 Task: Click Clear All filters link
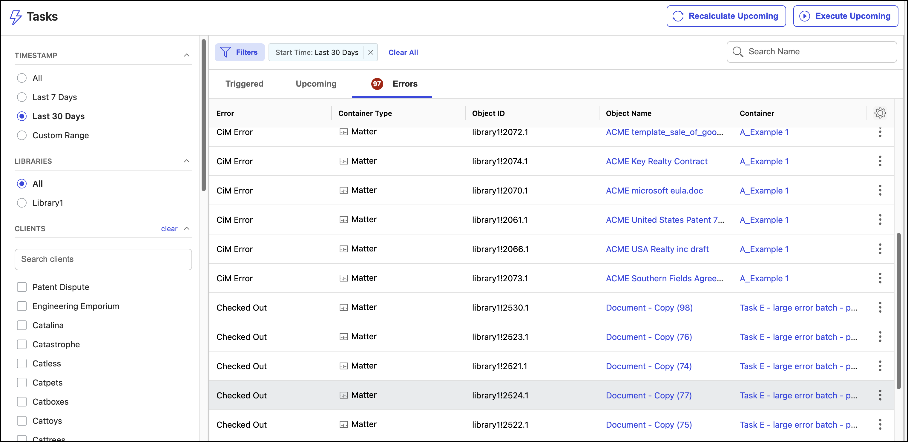click(403, 53)
